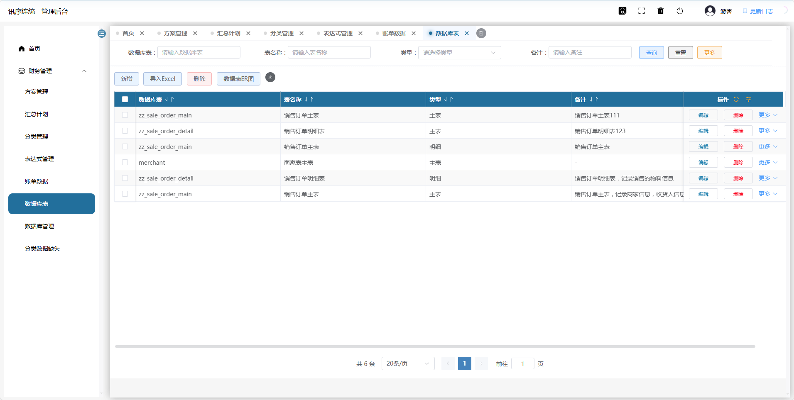
Task: Open 数据库管理 in the sidebar
Action: point(51,226)
